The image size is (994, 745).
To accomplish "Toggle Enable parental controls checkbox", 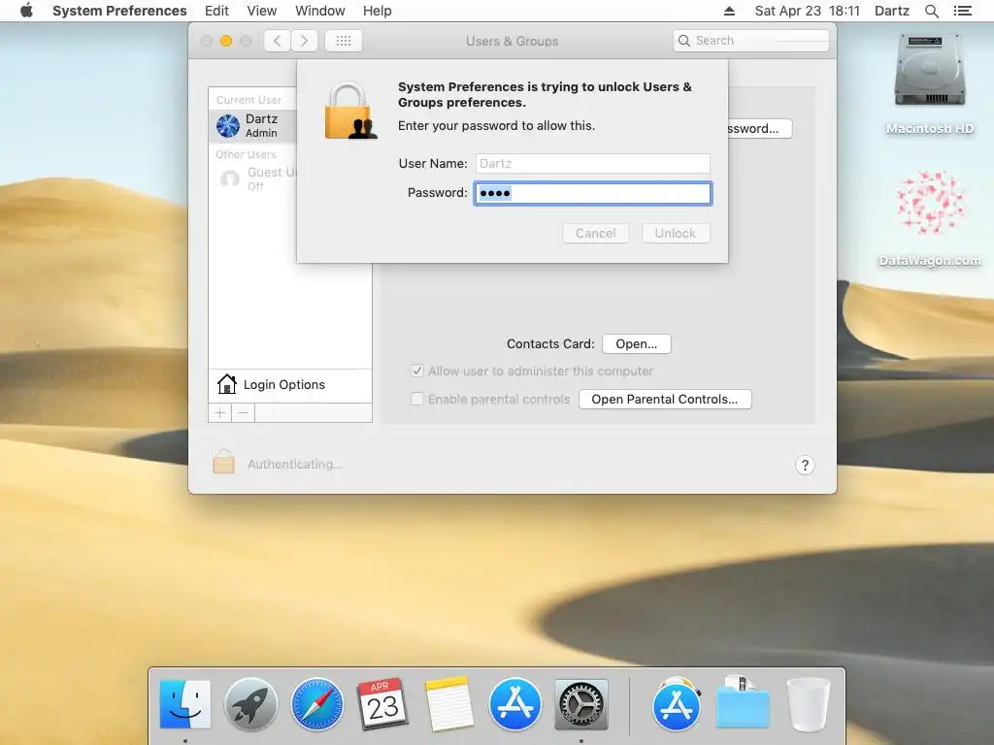I will [417, 399].
